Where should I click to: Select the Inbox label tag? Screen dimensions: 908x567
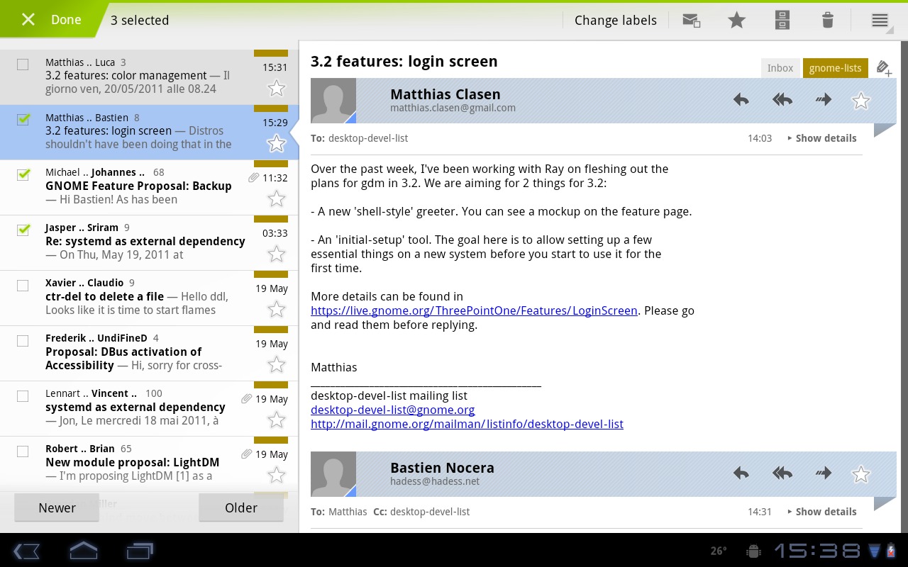pos(780,68)
